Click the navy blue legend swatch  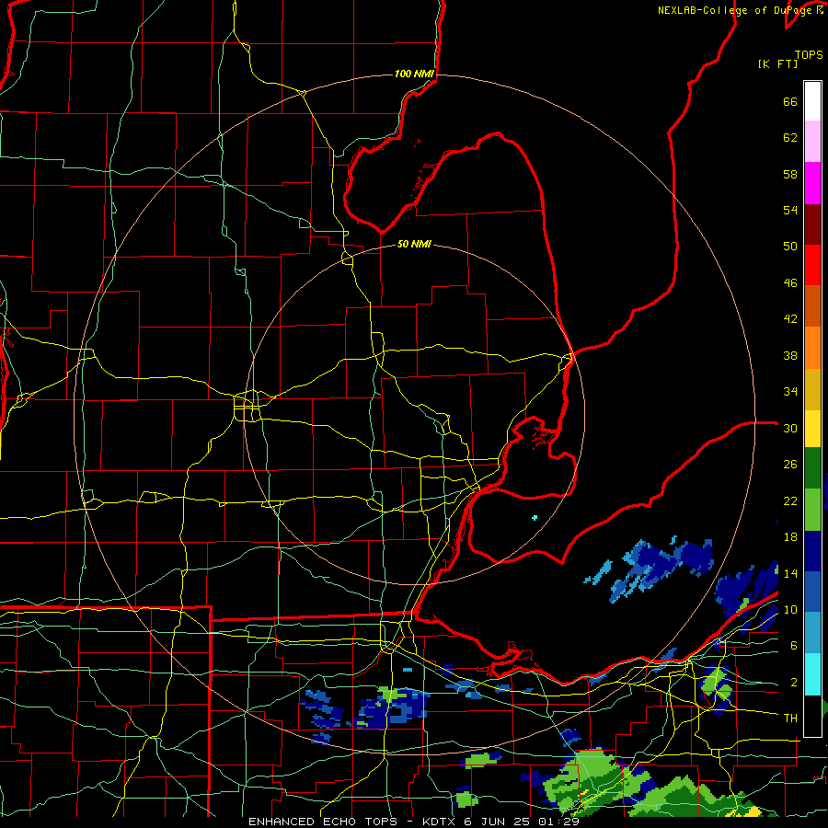point(812,551)
